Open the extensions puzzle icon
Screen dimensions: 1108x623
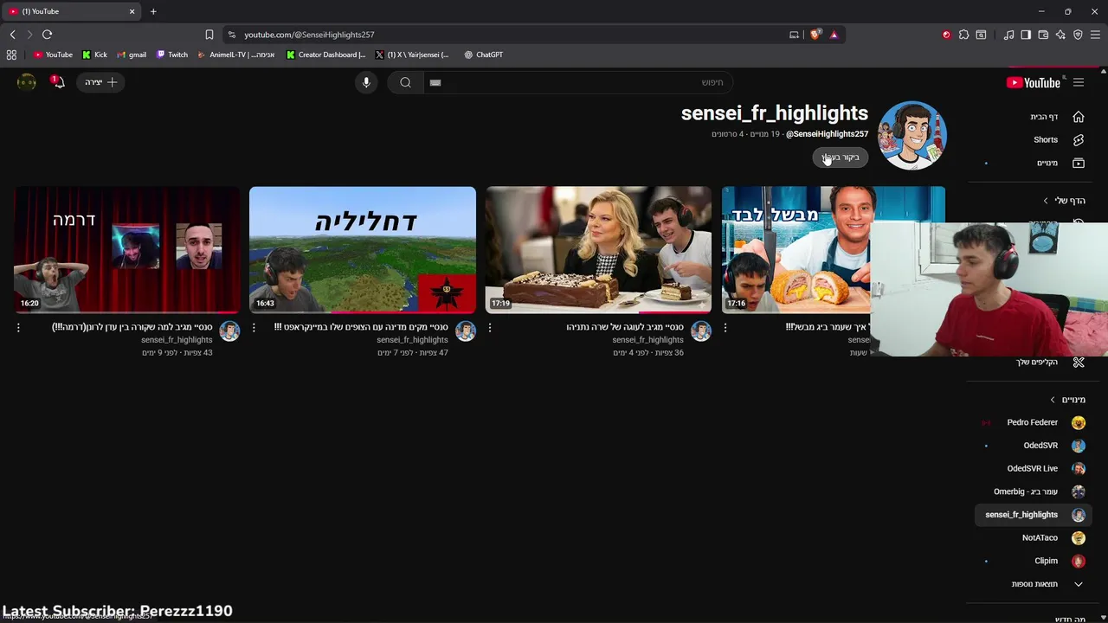963,35
